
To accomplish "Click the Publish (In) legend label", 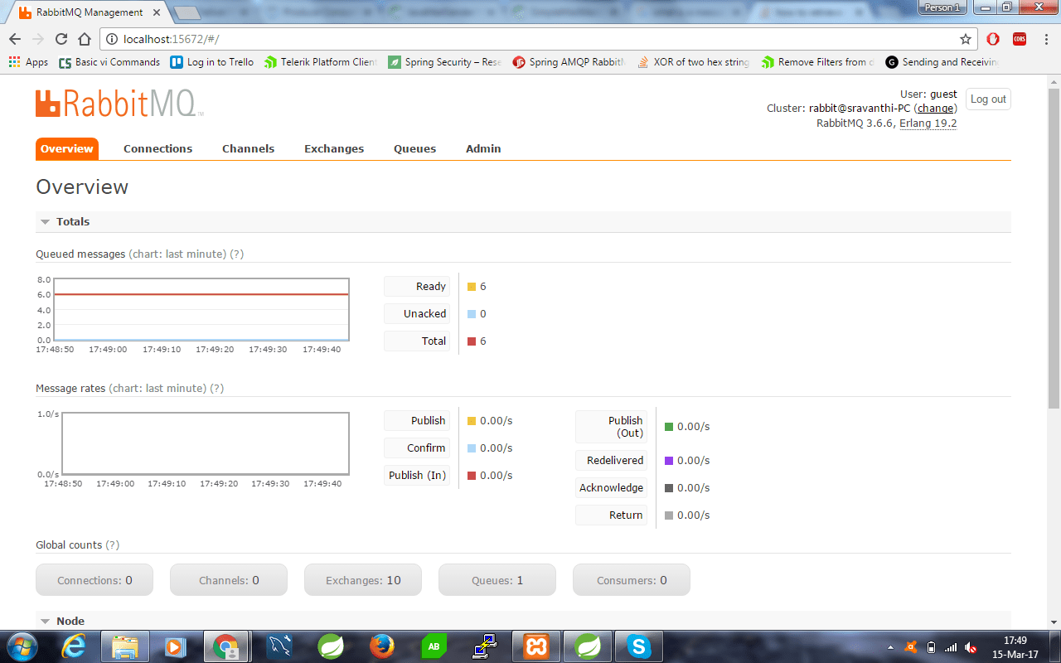I will coord(417,476).
